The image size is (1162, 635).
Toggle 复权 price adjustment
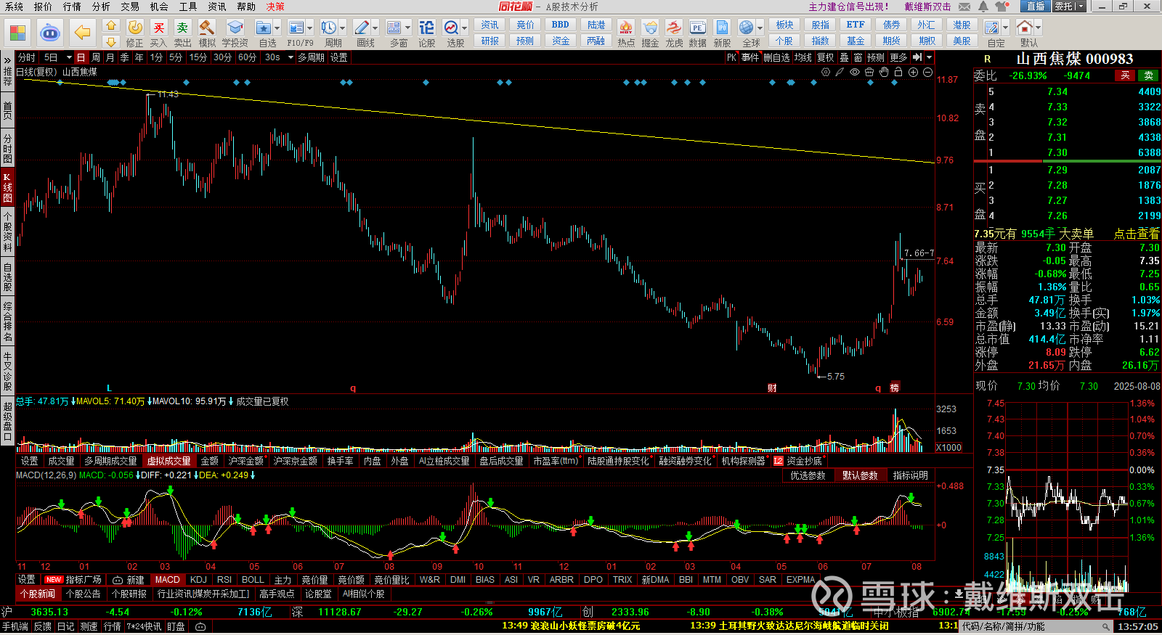[x=826, y=57]
